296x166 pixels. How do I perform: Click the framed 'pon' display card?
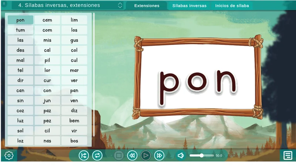click(x=198, y=77)
